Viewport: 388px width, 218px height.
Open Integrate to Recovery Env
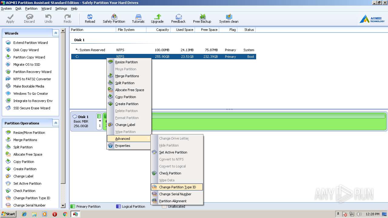click(x=33, y=101)
